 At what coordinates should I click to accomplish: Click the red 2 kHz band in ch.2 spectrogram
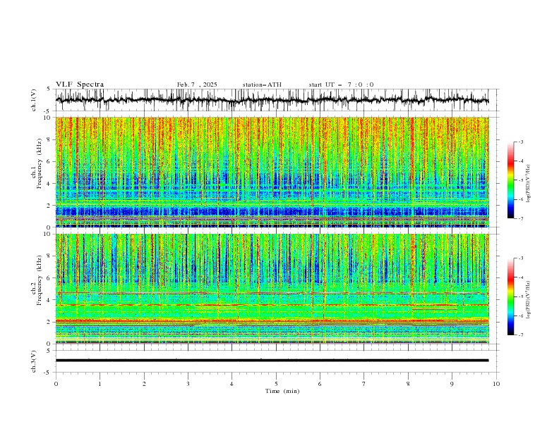[272, 321]
